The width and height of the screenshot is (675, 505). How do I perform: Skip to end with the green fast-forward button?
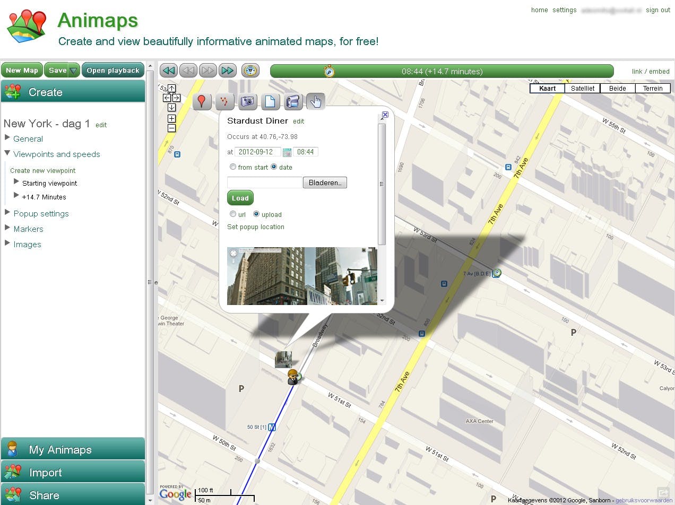click(228, 71)
